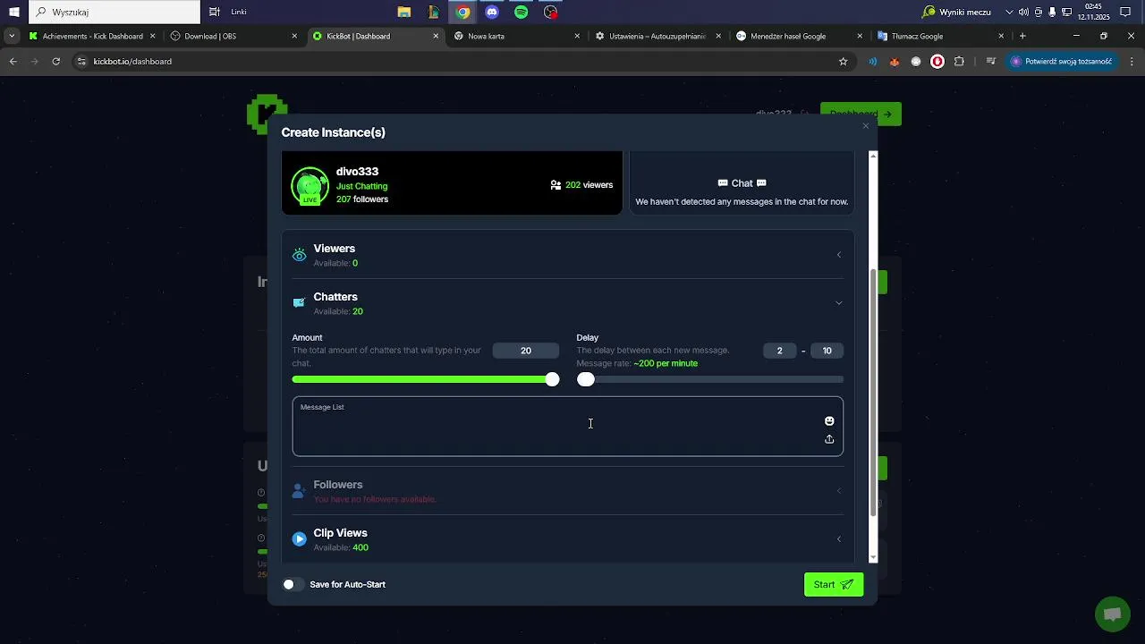Switch to Download | OBS tab
1145x644 pixels.
coord(233,37)
